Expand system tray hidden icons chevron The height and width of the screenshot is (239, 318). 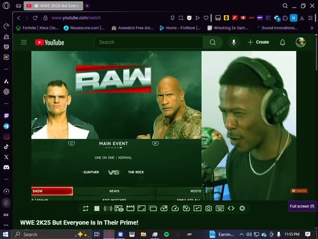(242, 235)
